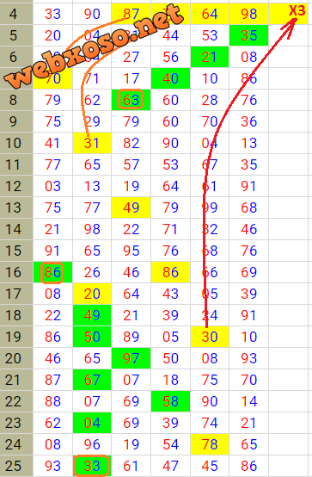Click green cell 21 in row 6
Viewport: 312px width, 477px height.
pos(210,57)
